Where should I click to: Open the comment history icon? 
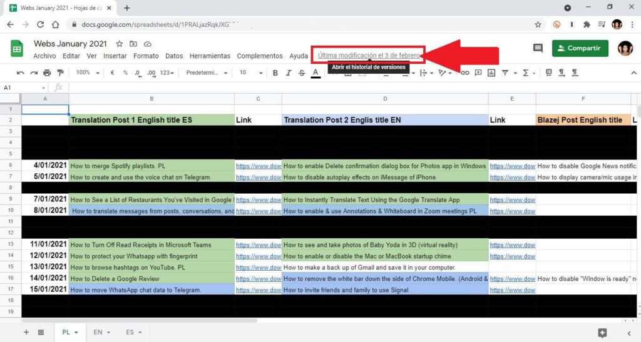pyautogui.click(x=538, y=48)
